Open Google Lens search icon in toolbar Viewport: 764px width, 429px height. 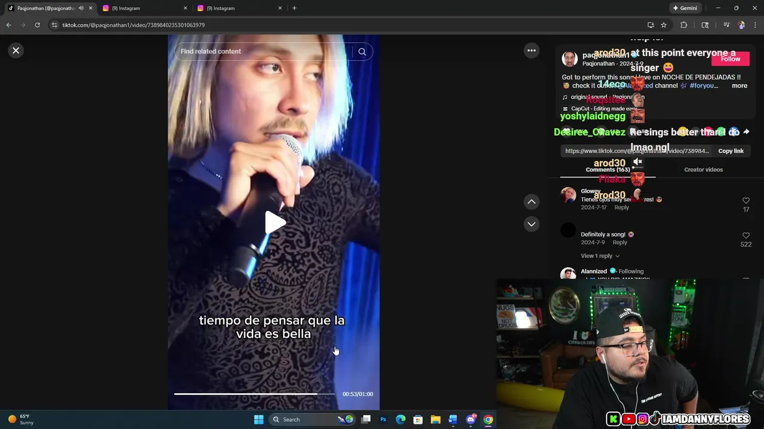click(705, 25)
